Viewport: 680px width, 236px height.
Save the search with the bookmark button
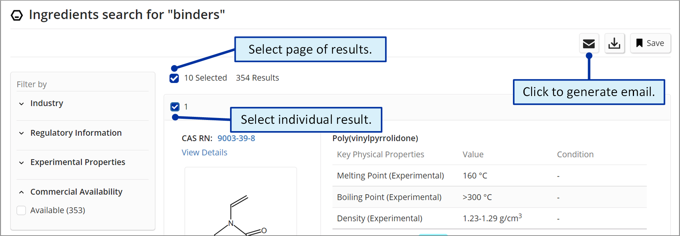(650, 43)
